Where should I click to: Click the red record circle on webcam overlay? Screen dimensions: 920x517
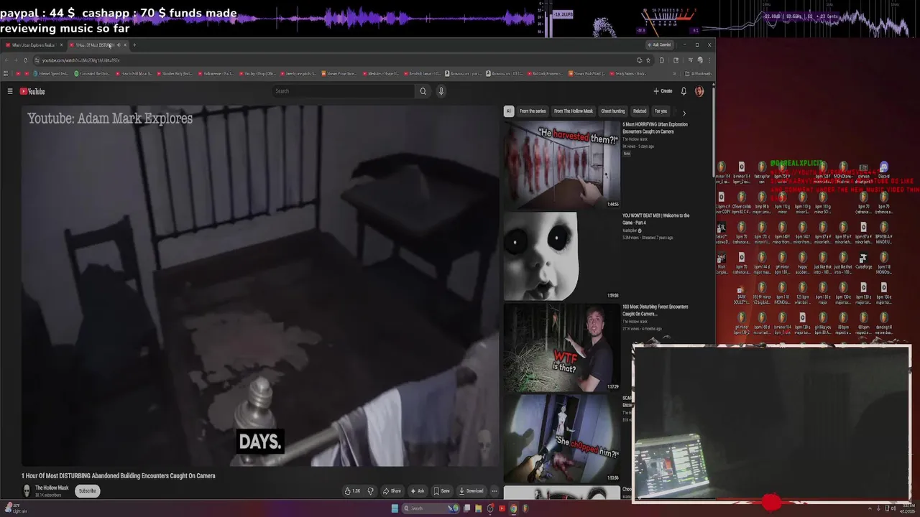click(772, 502)
